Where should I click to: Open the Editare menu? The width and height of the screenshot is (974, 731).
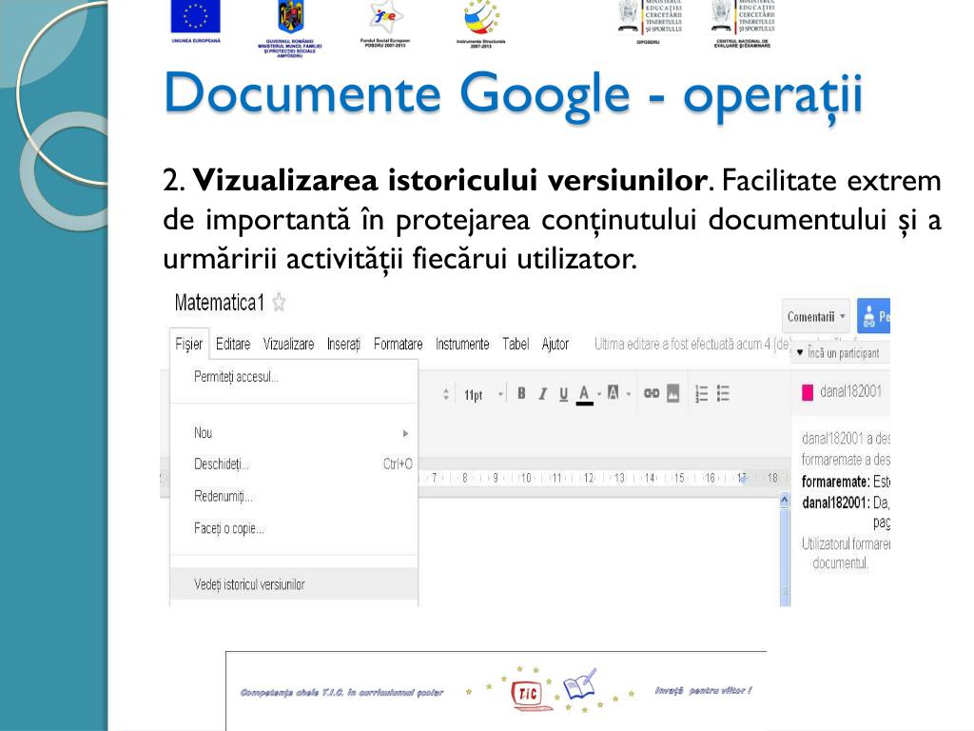tap(233, 344)
